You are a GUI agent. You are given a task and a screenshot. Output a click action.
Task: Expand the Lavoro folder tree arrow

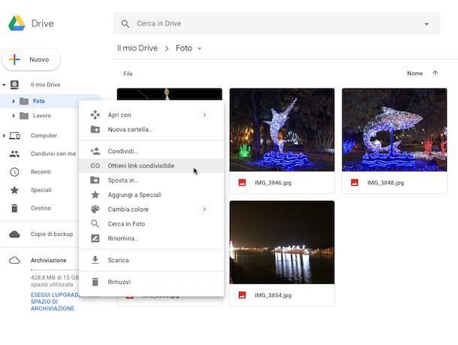coord(14,116)
